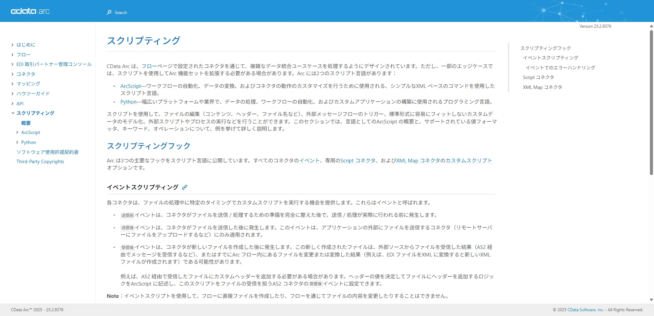
Task: Jump to XML Map コネクタ in the outline
Action: click(x=541, y=87)
